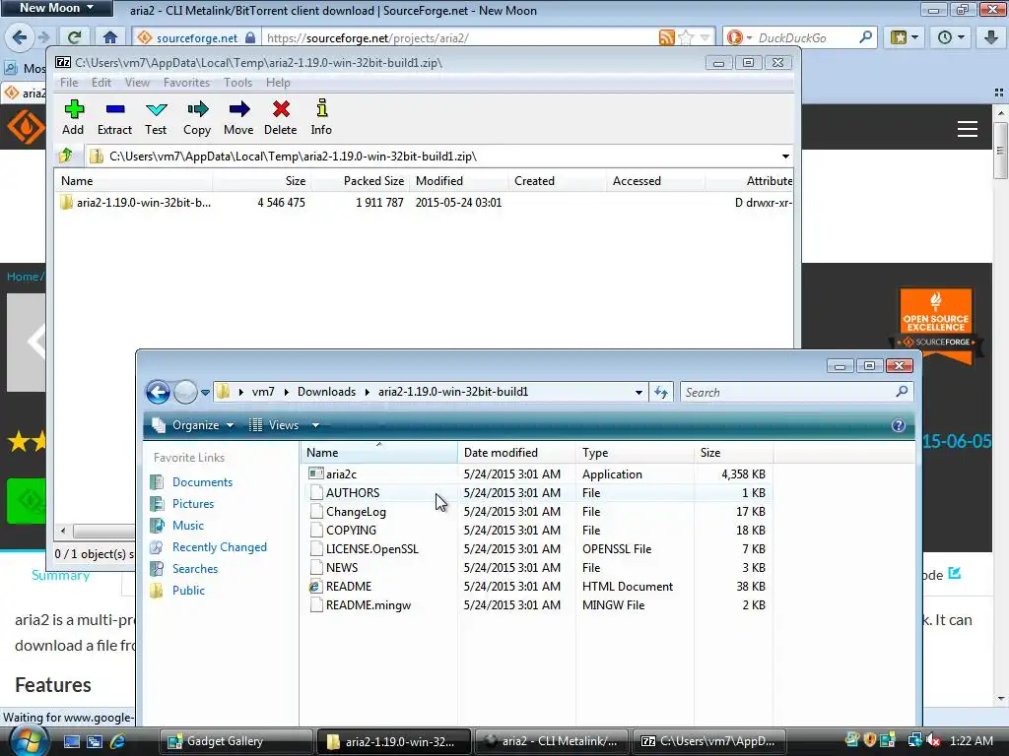Expand the Explorer address bar dropdown
Image resolution: width=1009 pixels, height=756 pixels.
click(639, 392)
